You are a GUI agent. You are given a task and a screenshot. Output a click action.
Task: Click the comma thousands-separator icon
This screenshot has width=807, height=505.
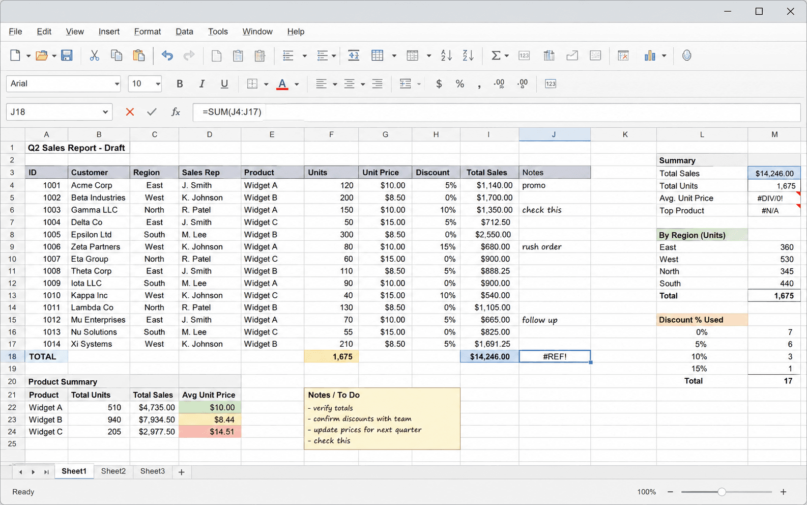coord(479,86)
